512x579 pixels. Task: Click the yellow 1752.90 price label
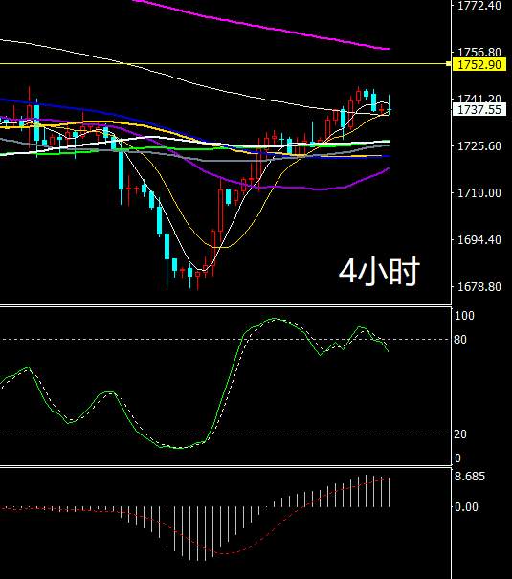click(479, 65)
